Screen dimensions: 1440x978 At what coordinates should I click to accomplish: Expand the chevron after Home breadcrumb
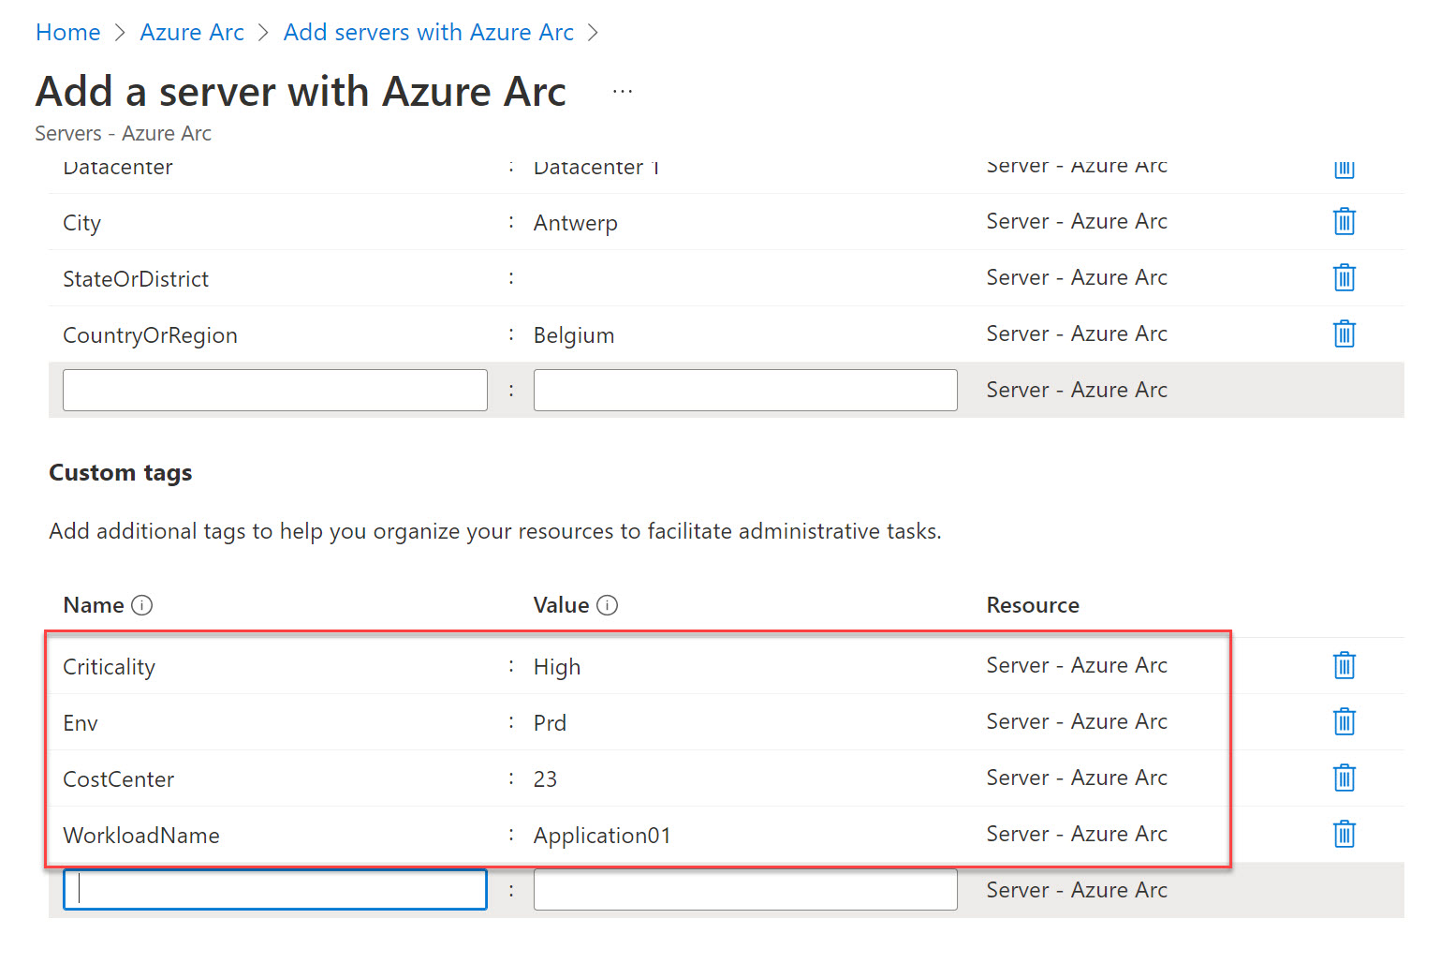(120, 32)
